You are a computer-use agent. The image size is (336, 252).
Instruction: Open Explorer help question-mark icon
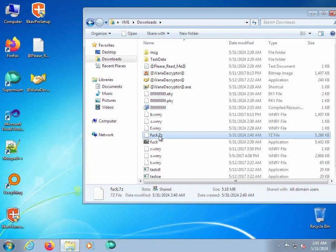tap(332, 33)
